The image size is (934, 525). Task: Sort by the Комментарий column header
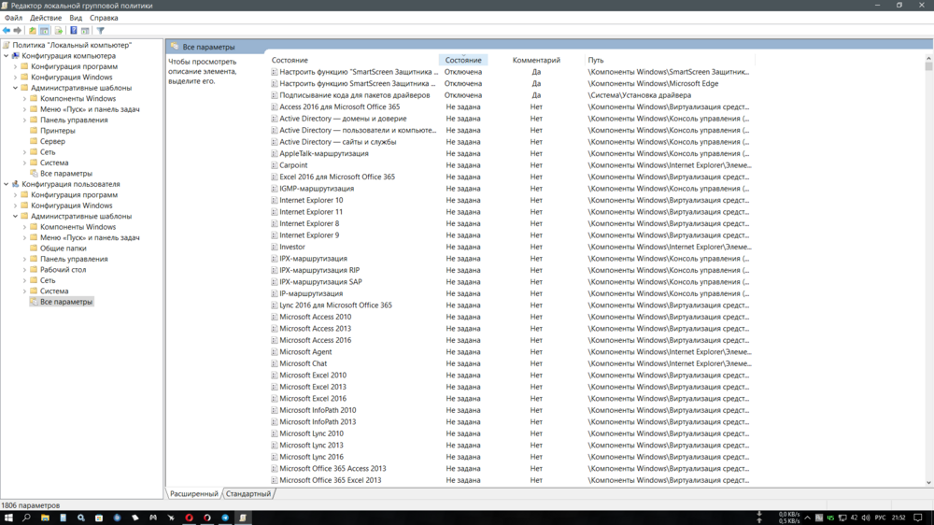536,60
